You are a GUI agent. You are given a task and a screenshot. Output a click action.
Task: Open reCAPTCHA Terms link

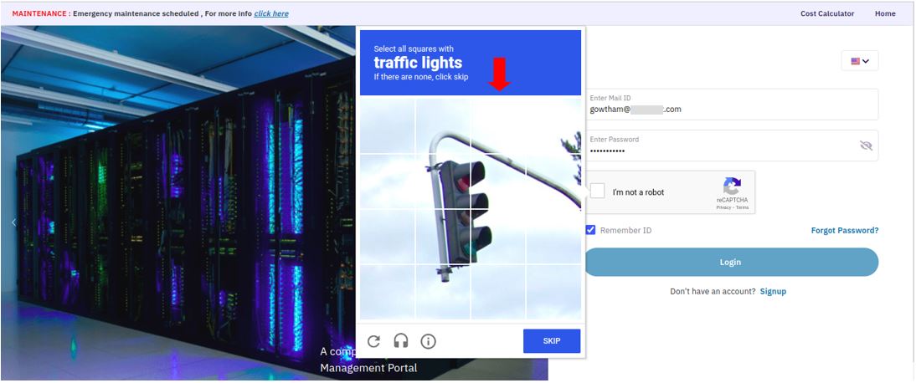742,207
